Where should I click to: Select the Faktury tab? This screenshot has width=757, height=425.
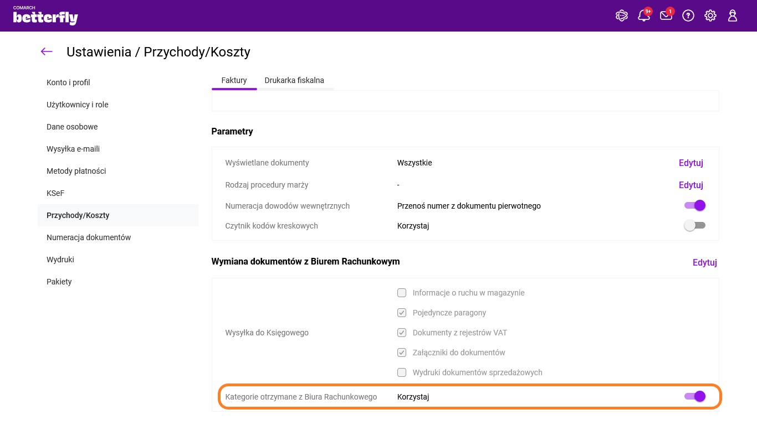[234, 80]
